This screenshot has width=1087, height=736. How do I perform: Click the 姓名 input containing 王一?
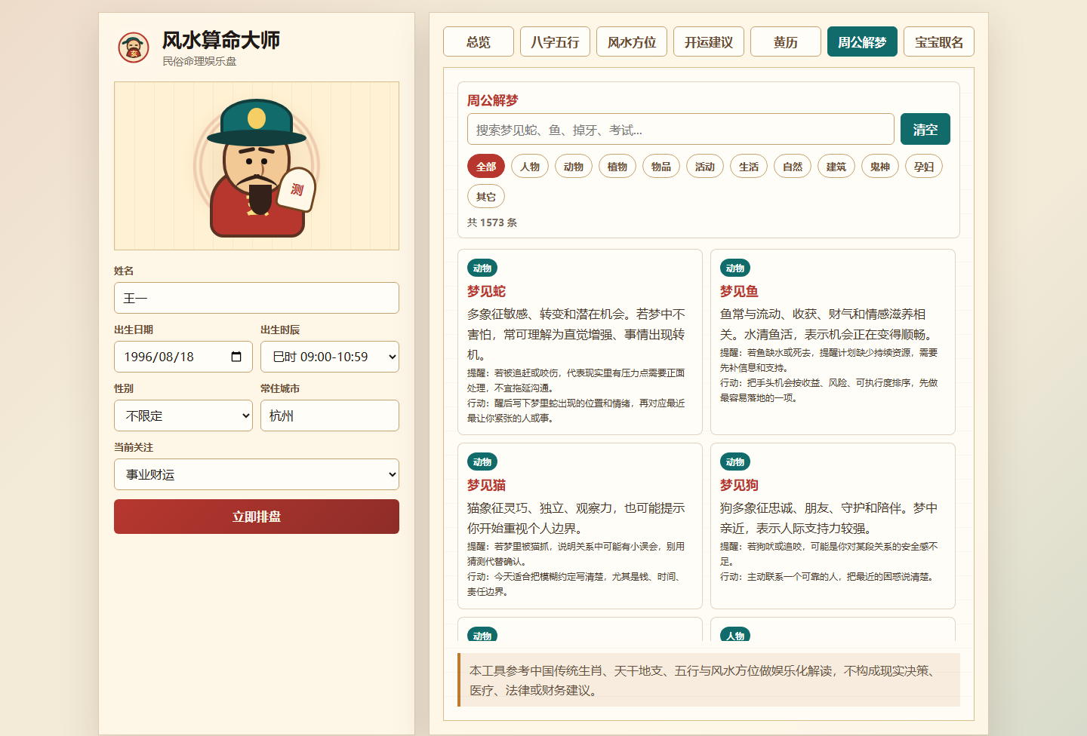tap(257, 298)
